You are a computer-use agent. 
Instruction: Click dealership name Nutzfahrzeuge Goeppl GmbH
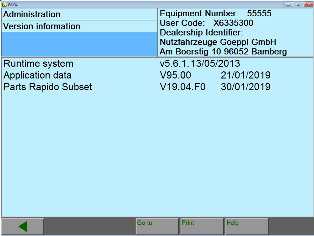pos(218,42)
